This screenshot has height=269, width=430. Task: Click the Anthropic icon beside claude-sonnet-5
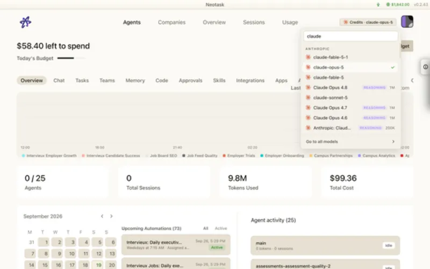coord(308,97)
